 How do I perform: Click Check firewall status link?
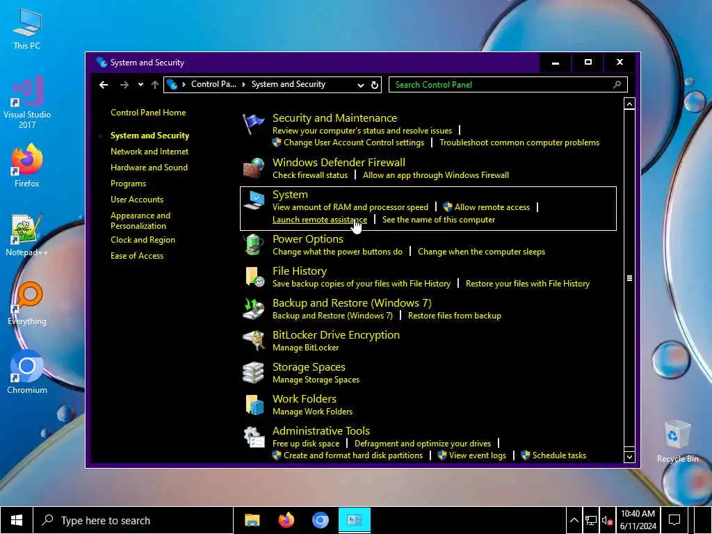pyautogui.click(x=310, y=175)
